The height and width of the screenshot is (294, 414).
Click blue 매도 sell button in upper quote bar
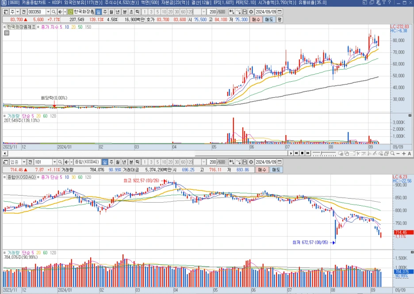point(269,19)
